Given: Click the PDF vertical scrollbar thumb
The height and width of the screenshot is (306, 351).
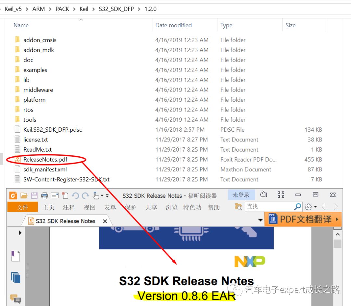Looking at the screenshot, I should click(x=338, y=244).
